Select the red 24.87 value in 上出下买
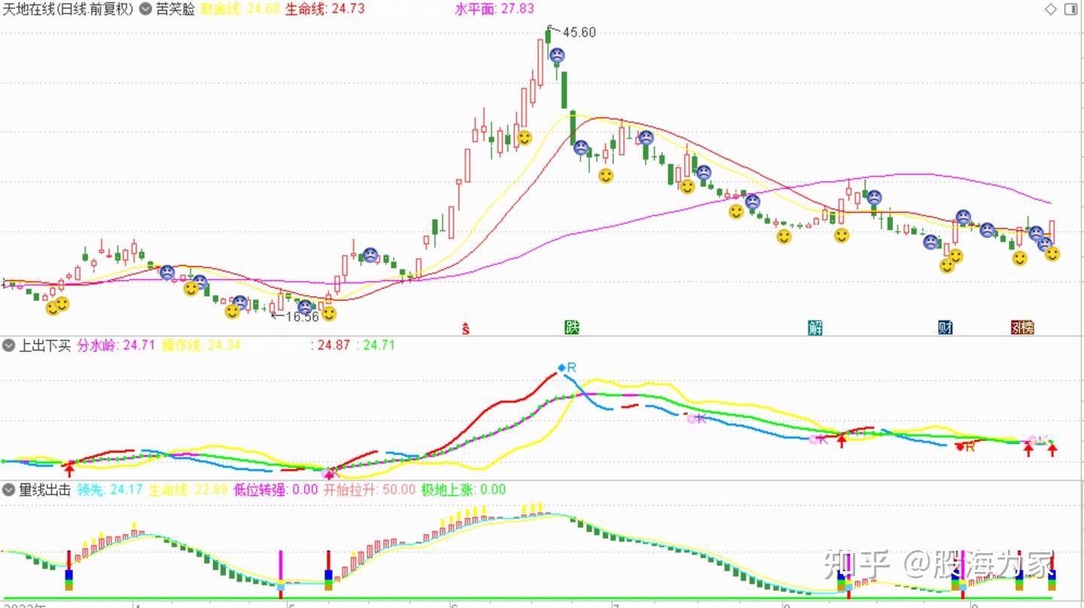 pos(331,346)
